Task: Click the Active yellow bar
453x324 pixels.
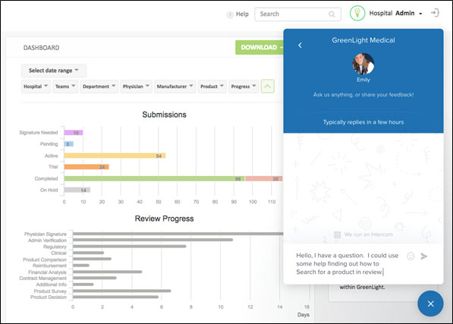Action: [115, 156]
